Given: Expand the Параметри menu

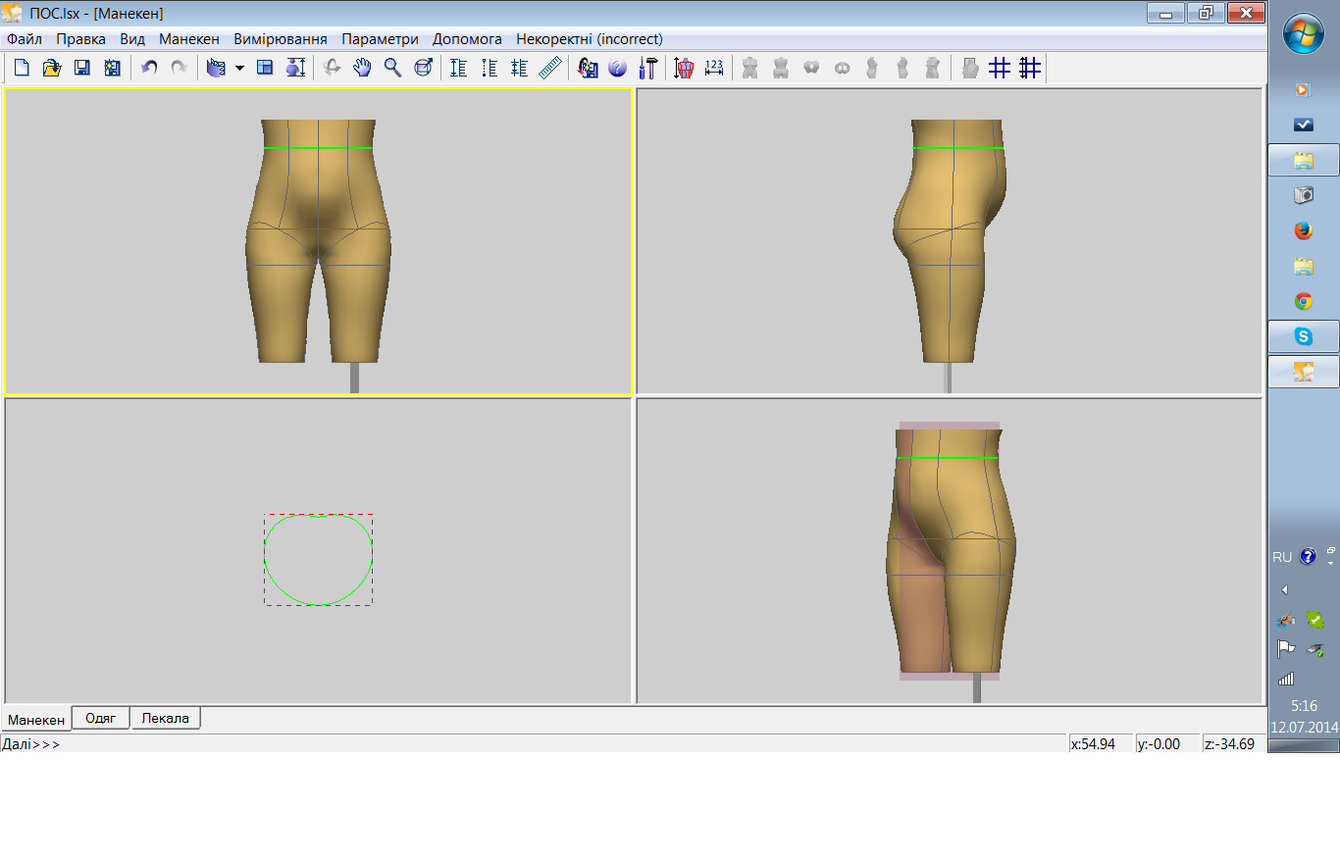Looking at the screenshot, I should point(380,39).
